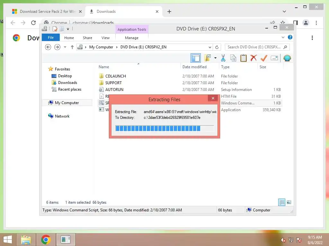Click Explorer back navigation arrow
The width and height of the screenshot is (329, 246).
click(x=48, y=47)
